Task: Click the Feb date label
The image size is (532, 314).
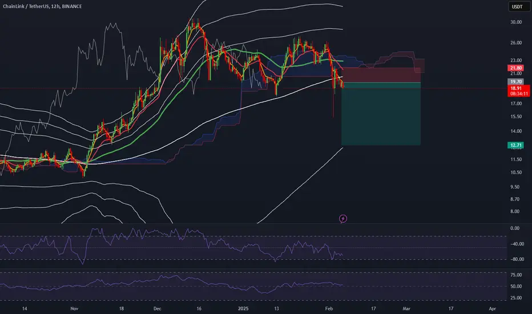Action: [329, 308]
